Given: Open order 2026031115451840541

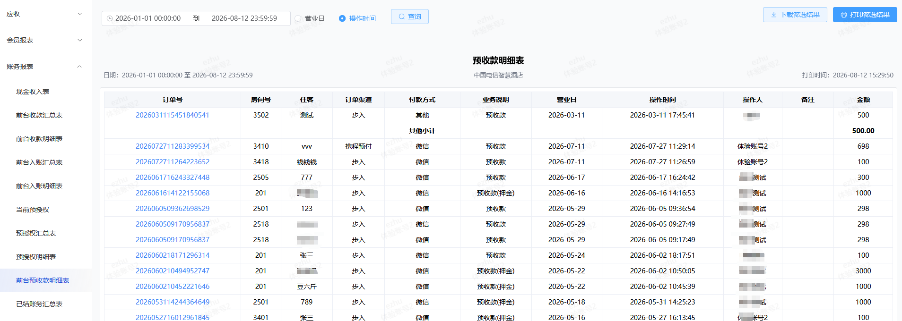Looking at the screenshot, I should point(173,115).
